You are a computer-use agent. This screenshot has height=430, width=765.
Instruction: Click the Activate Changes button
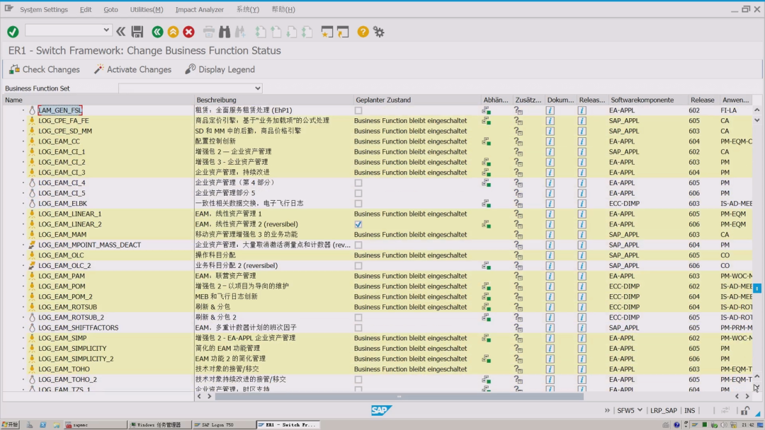click(x=132, y=69)
